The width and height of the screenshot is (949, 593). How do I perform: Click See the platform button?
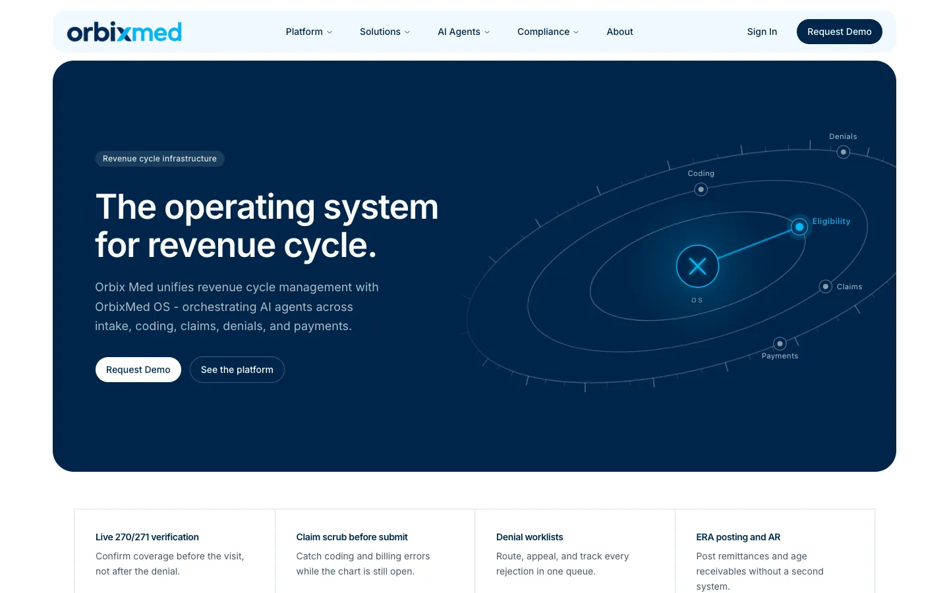(237, 370)
